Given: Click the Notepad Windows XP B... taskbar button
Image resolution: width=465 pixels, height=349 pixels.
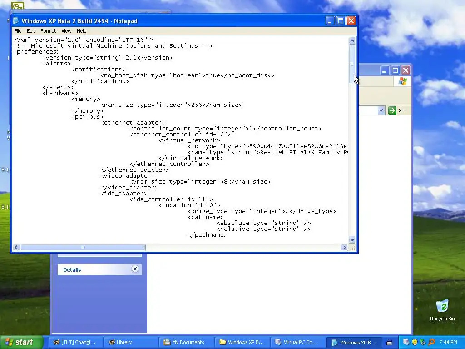Looking at the screenshot, I should [353, 342].
